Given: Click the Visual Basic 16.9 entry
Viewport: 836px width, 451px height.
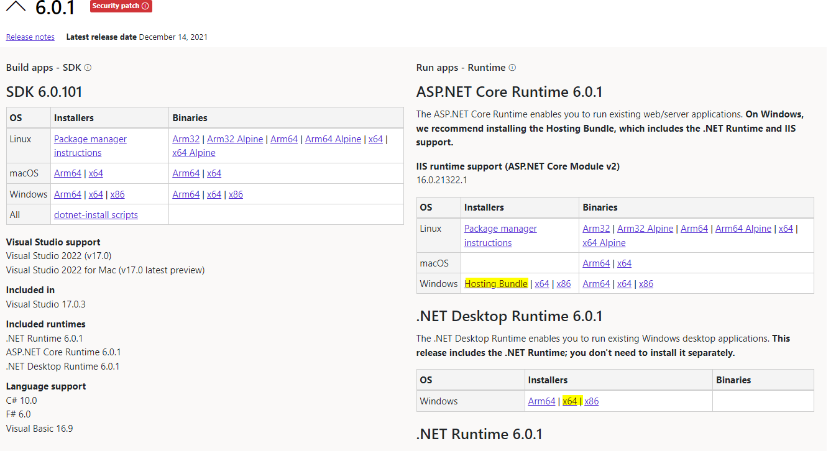Looking at the screenshot, I should (40, 429).
